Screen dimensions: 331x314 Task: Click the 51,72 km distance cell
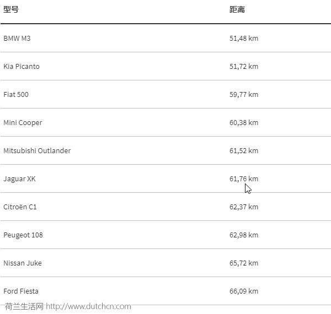244,67
